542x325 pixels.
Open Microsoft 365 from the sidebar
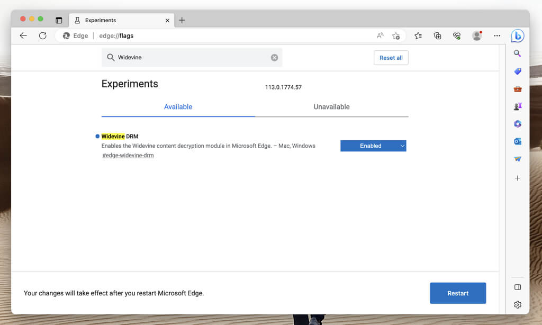click(x=518, y=124)
